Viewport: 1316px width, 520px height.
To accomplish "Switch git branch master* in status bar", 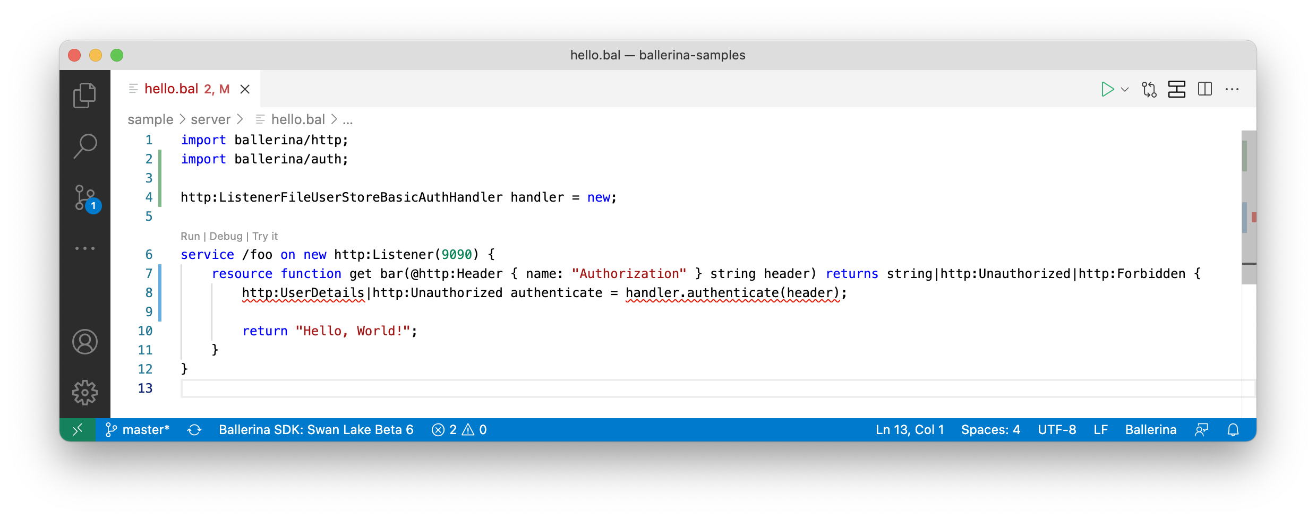I will click(138, 430).
